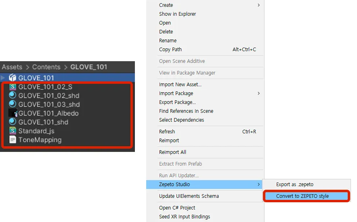Click the material sphere icon of GLOVE_101_02_shd
The width and height of the screenshot is (357, 222).
click(13, 95)
